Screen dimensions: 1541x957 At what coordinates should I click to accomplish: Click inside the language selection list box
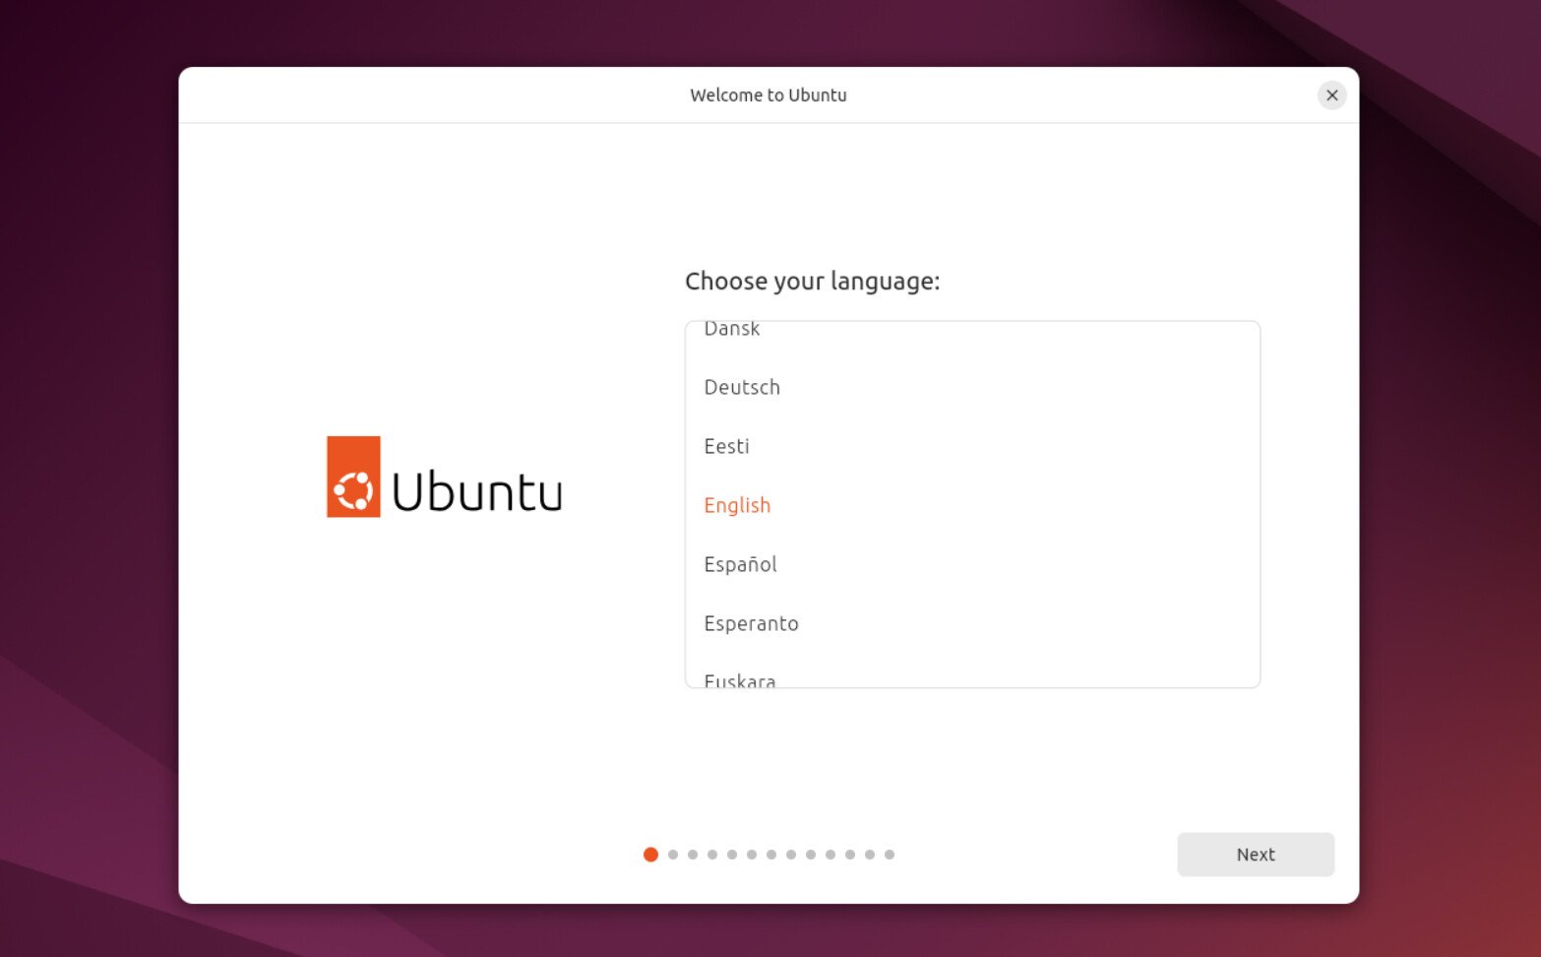pos(972,504)
